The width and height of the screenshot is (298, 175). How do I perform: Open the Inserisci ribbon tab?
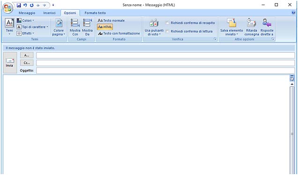(49, 13)
